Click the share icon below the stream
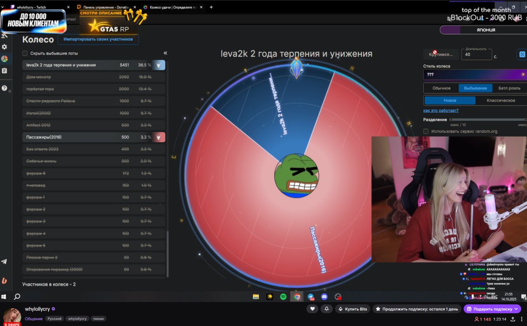The image size is (527, 326). click(513, 319)
